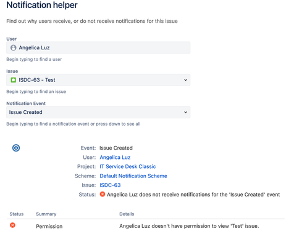Click the permission details message text
The width and height of the screenshot is (286, 239).
click(x=189, y=226)
